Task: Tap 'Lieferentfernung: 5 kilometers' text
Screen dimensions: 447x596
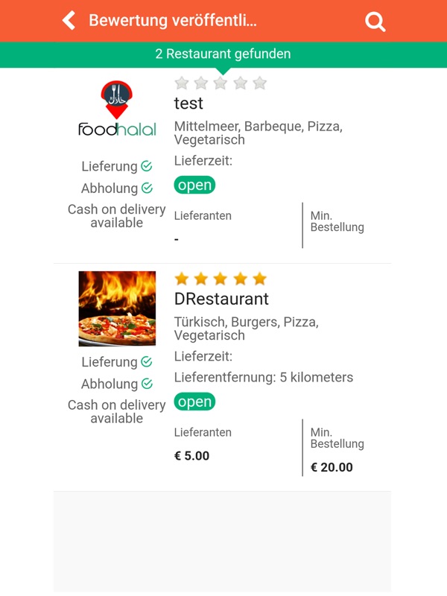Action: coord(264,377)
